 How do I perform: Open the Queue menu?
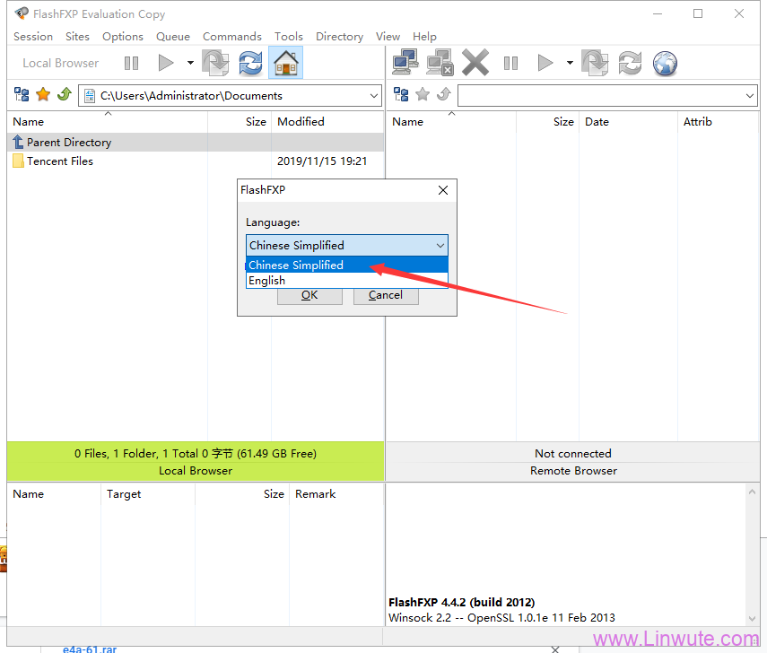[173, 37]
